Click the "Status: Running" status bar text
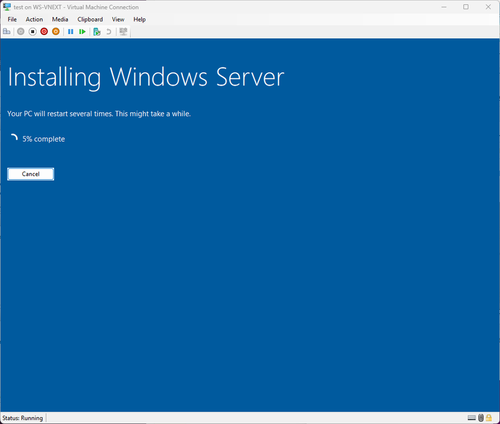 point(23,418)
